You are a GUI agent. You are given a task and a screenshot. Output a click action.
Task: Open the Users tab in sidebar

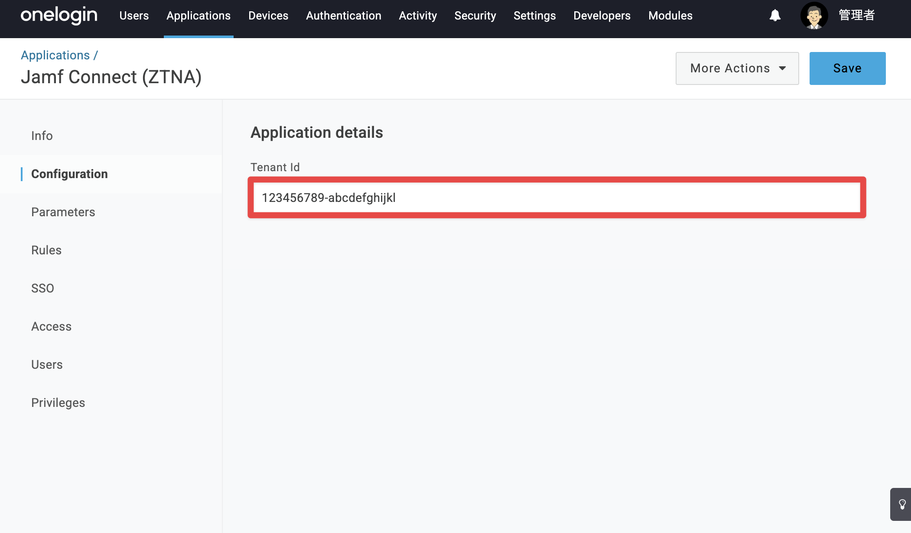47,364
